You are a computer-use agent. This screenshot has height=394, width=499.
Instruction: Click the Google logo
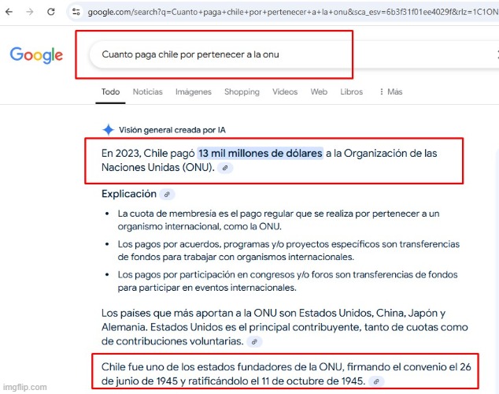(36, 55)
